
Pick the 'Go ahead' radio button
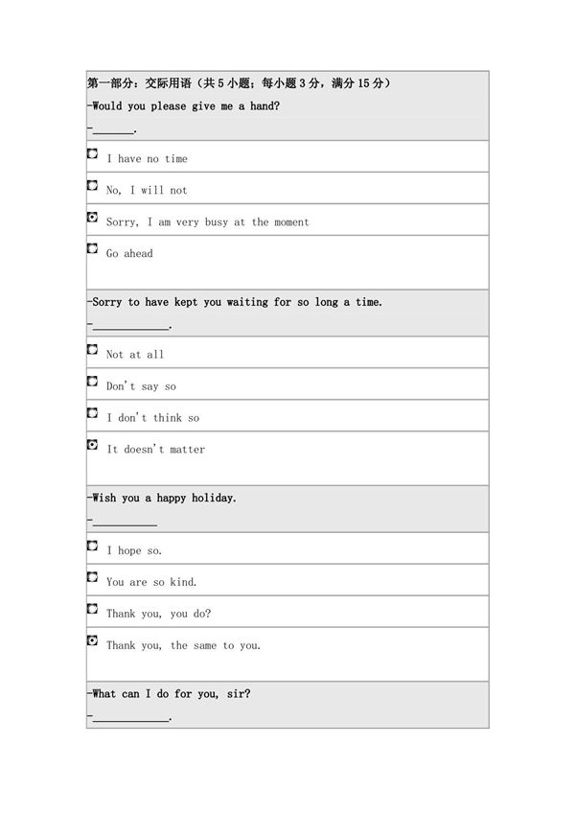(93, 248)
